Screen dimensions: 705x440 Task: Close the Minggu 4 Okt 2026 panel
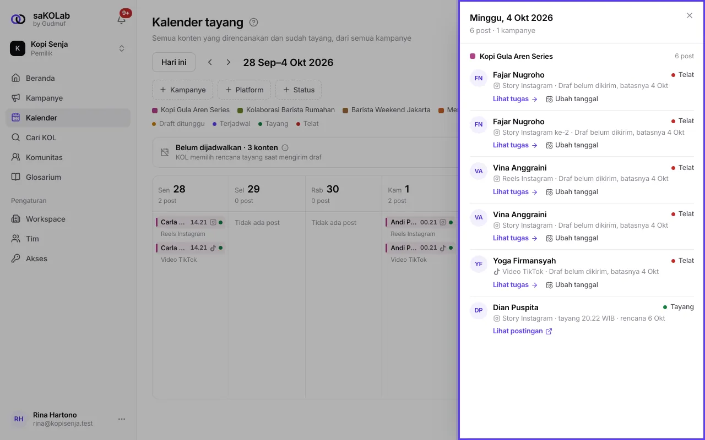click(690, 16)
